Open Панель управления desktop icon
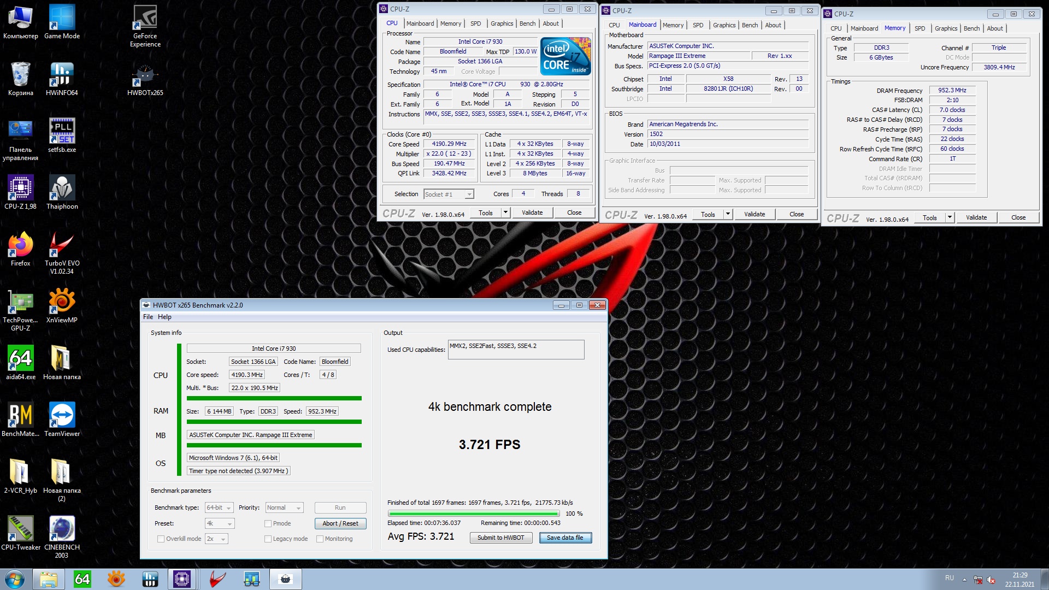Viewport: 1049px width, 590px height. tap(21, 139)
